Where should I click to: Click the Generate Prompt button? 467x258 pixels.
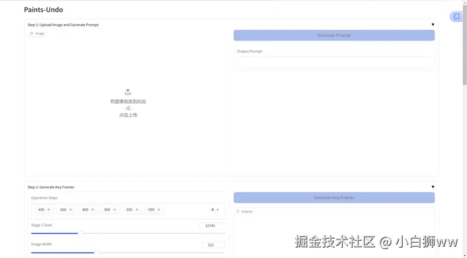pyautogui.click(x=334, y=35)
